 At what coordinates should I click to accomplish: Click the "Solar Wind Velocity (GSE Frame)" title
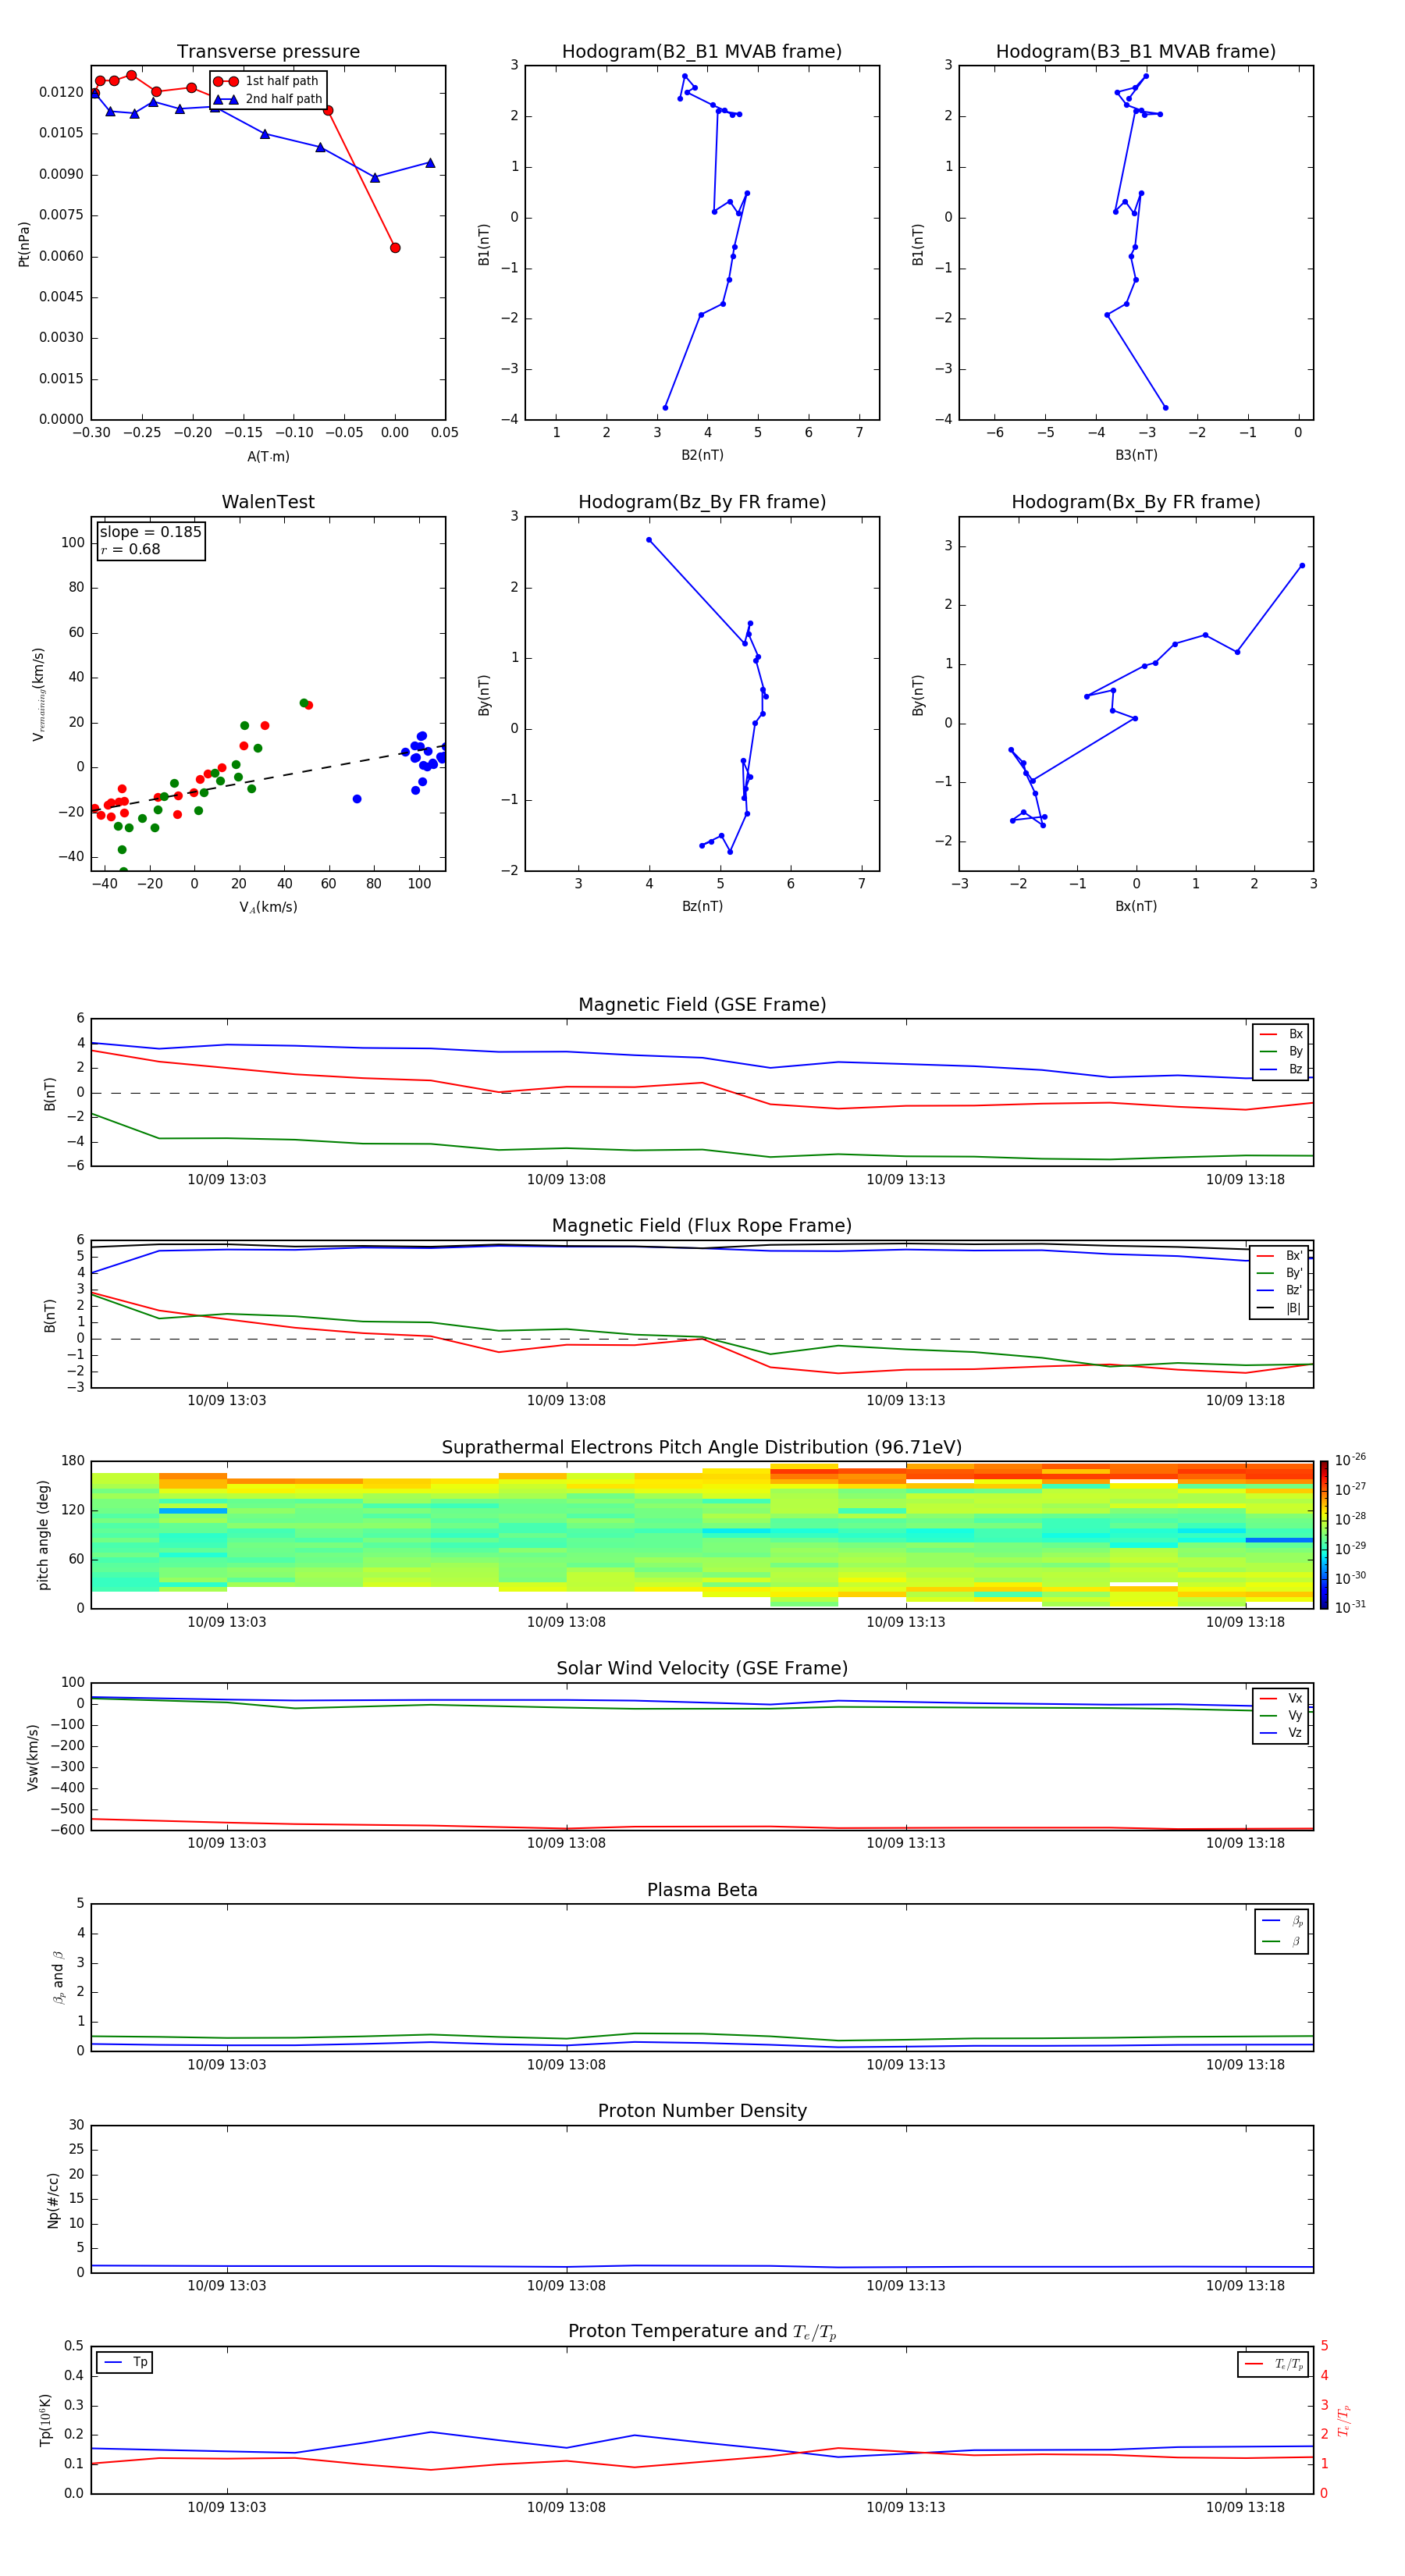pyautogui.click(x=702, y=1669)
